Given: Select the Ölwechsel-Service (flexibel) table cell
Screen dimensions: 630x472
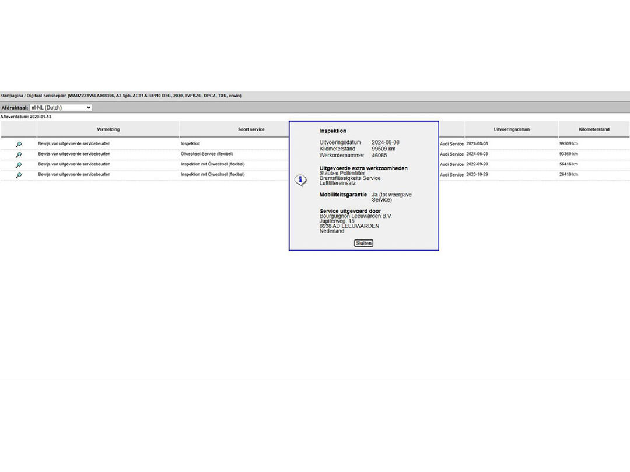Looking at the screenshot, I should 206,154.
